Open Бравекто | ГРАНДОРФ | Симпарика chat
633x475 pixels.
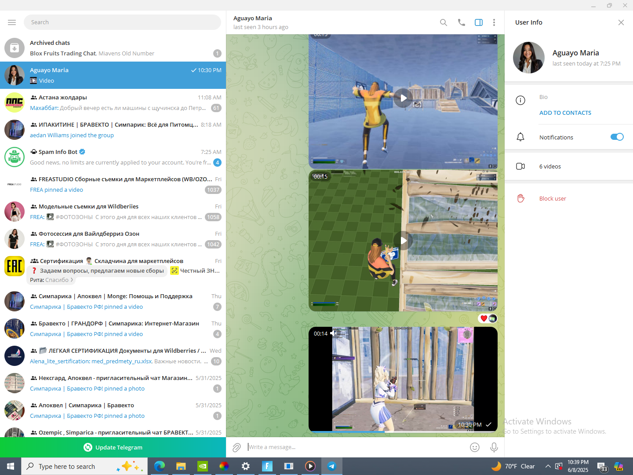(x=113, y=329)
